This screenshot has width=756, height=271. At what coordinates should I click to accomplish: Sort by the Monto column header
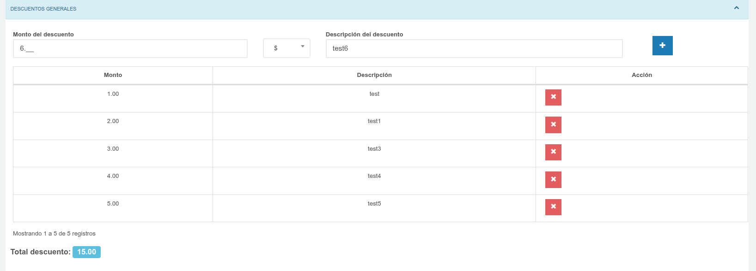(113, 75)
